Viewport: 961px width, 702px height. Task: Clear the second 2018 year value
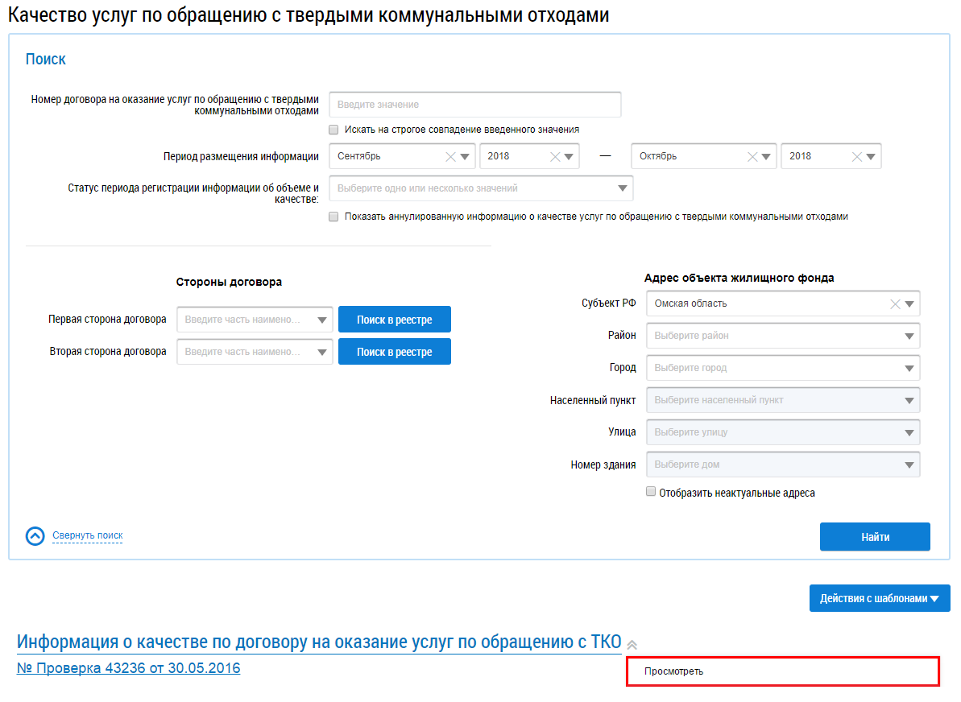(857, 157)
